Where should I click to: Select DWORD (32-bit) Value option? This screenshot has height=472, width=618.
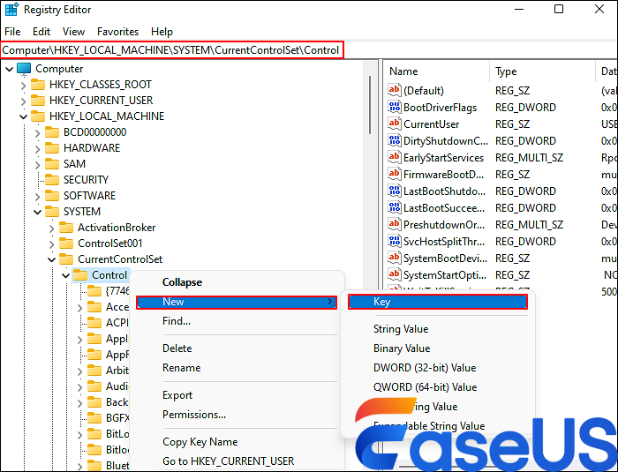[424, 368]
